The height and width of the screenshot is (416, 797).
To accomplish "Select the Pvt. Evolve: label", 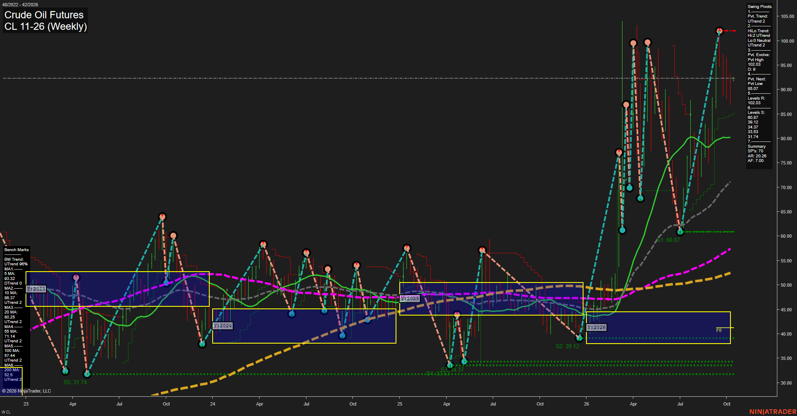I will [x=758, y=55].
